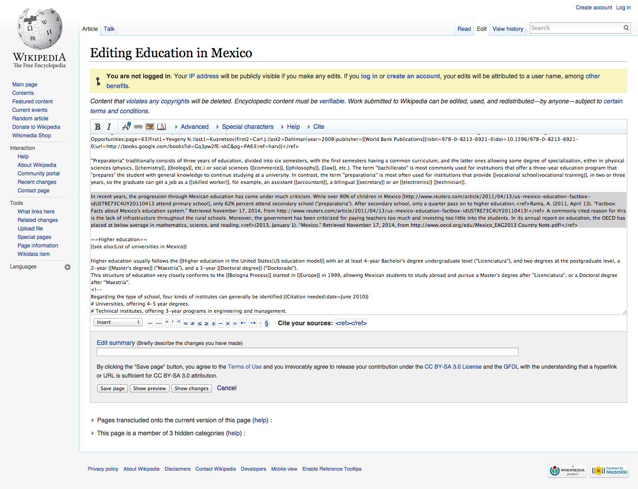
Task: Open the Insert dropdown menu
Action: (118, 322)
